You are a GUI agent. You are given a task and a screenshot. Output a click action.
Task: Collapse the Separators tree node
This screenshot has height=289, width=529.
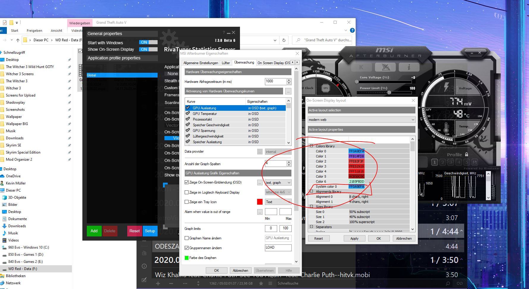[312, 227]
